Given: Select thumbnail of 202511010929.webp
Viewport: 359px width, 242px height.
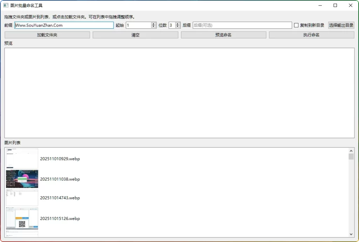Looking at the screenshot, I should (22, 159).
